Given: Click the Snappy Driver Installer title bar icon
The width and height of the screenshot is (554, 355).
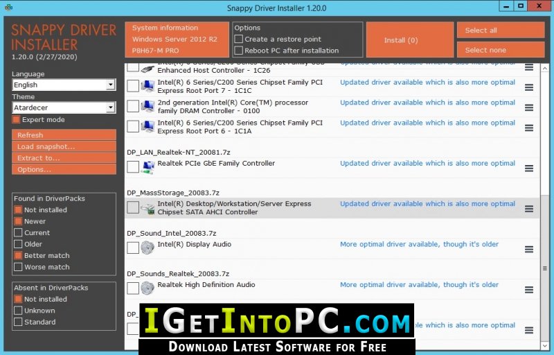Looking at the screenshot, I should [8, 7].
